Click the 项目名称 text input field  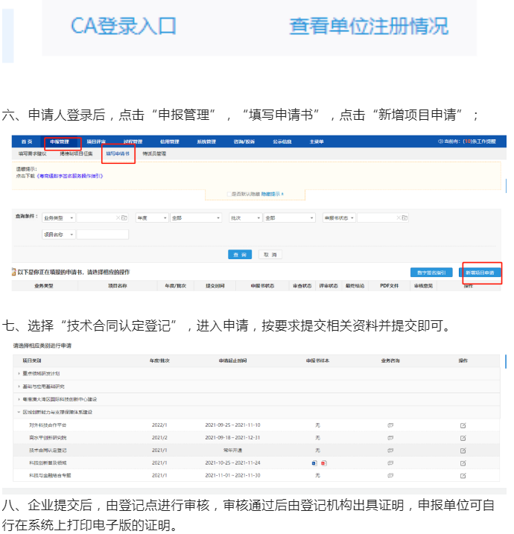(103, 235)
